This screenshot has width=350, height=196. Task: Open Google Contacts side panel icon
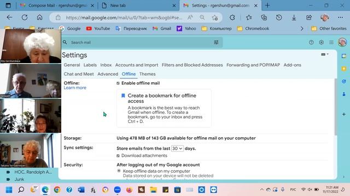(344, 94)
